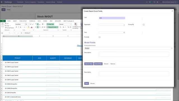Open the Users & Companies menu

click(x=30, y=2)
